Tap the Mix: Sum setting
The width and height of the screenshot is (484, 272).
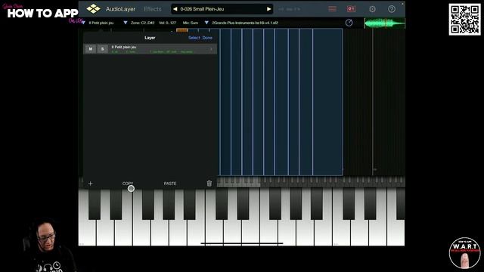pyautogui.click(x=190, y=23)
